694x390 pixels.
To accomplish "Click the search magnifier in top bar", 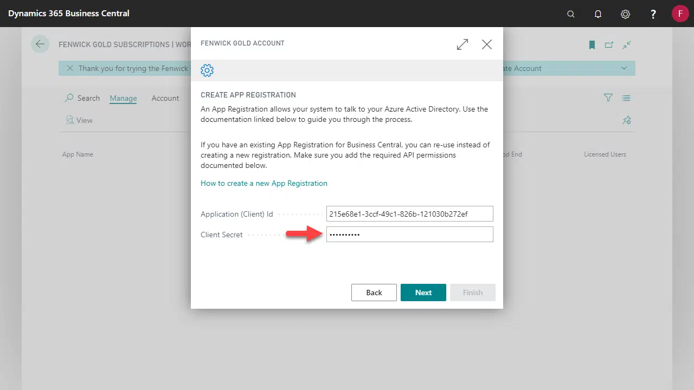I will click(570, 14).
